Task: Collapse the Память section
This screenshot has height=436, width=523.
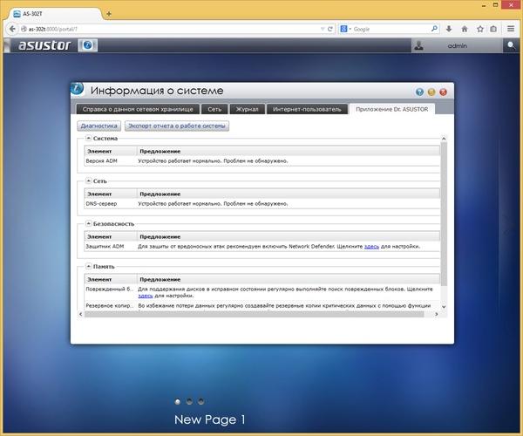Action: point(88,266)
